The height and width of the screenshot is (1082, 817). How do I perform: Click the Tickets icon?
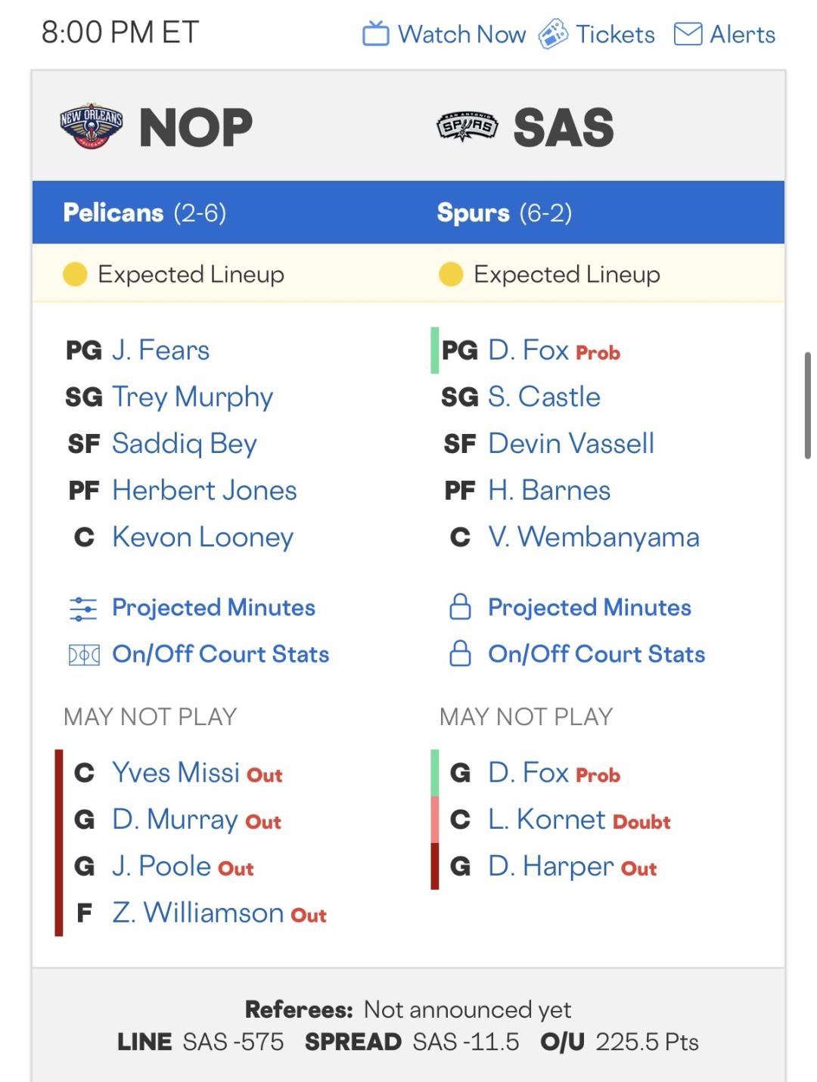(x=553, y=34)
